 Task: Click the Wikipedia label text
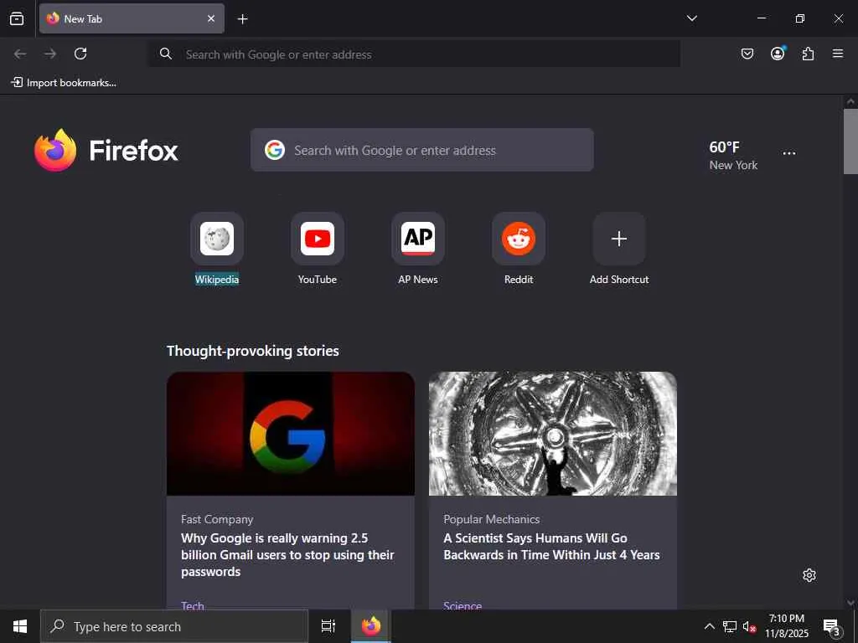[217, 280]
